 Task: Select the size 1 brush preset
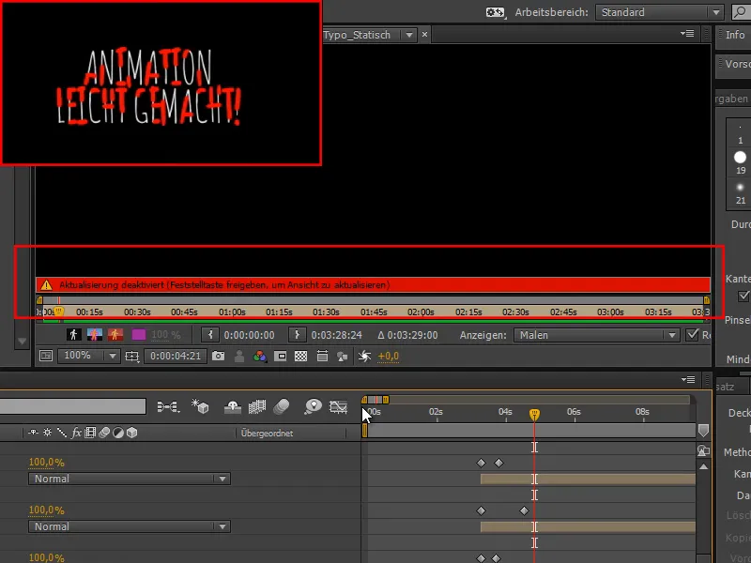click(740, 133)
